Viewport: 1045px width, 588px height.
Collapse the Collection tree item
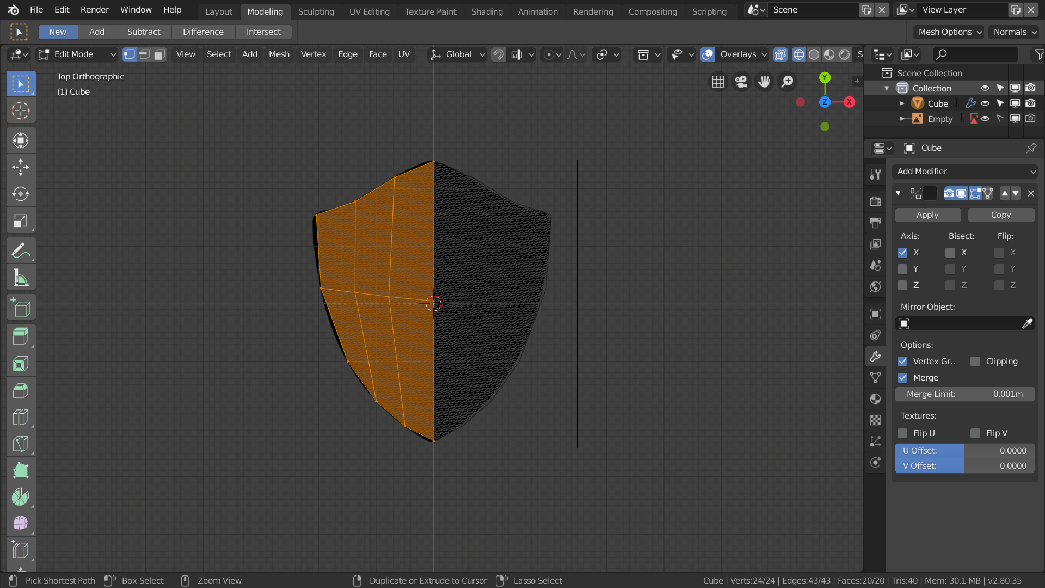(x=887, y=88)
